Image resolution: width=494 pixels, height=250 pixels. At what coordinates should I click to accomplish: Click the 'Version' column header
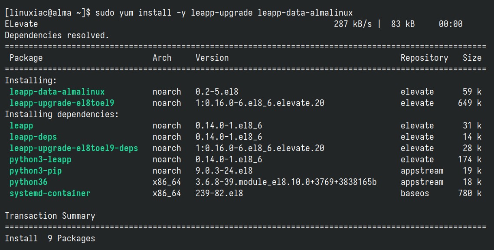click(212, 58)
